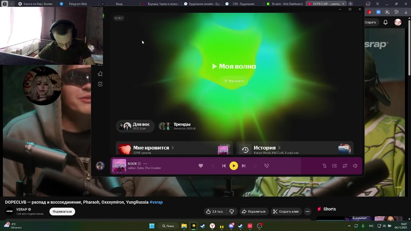Switch the РУС input language

371,226
